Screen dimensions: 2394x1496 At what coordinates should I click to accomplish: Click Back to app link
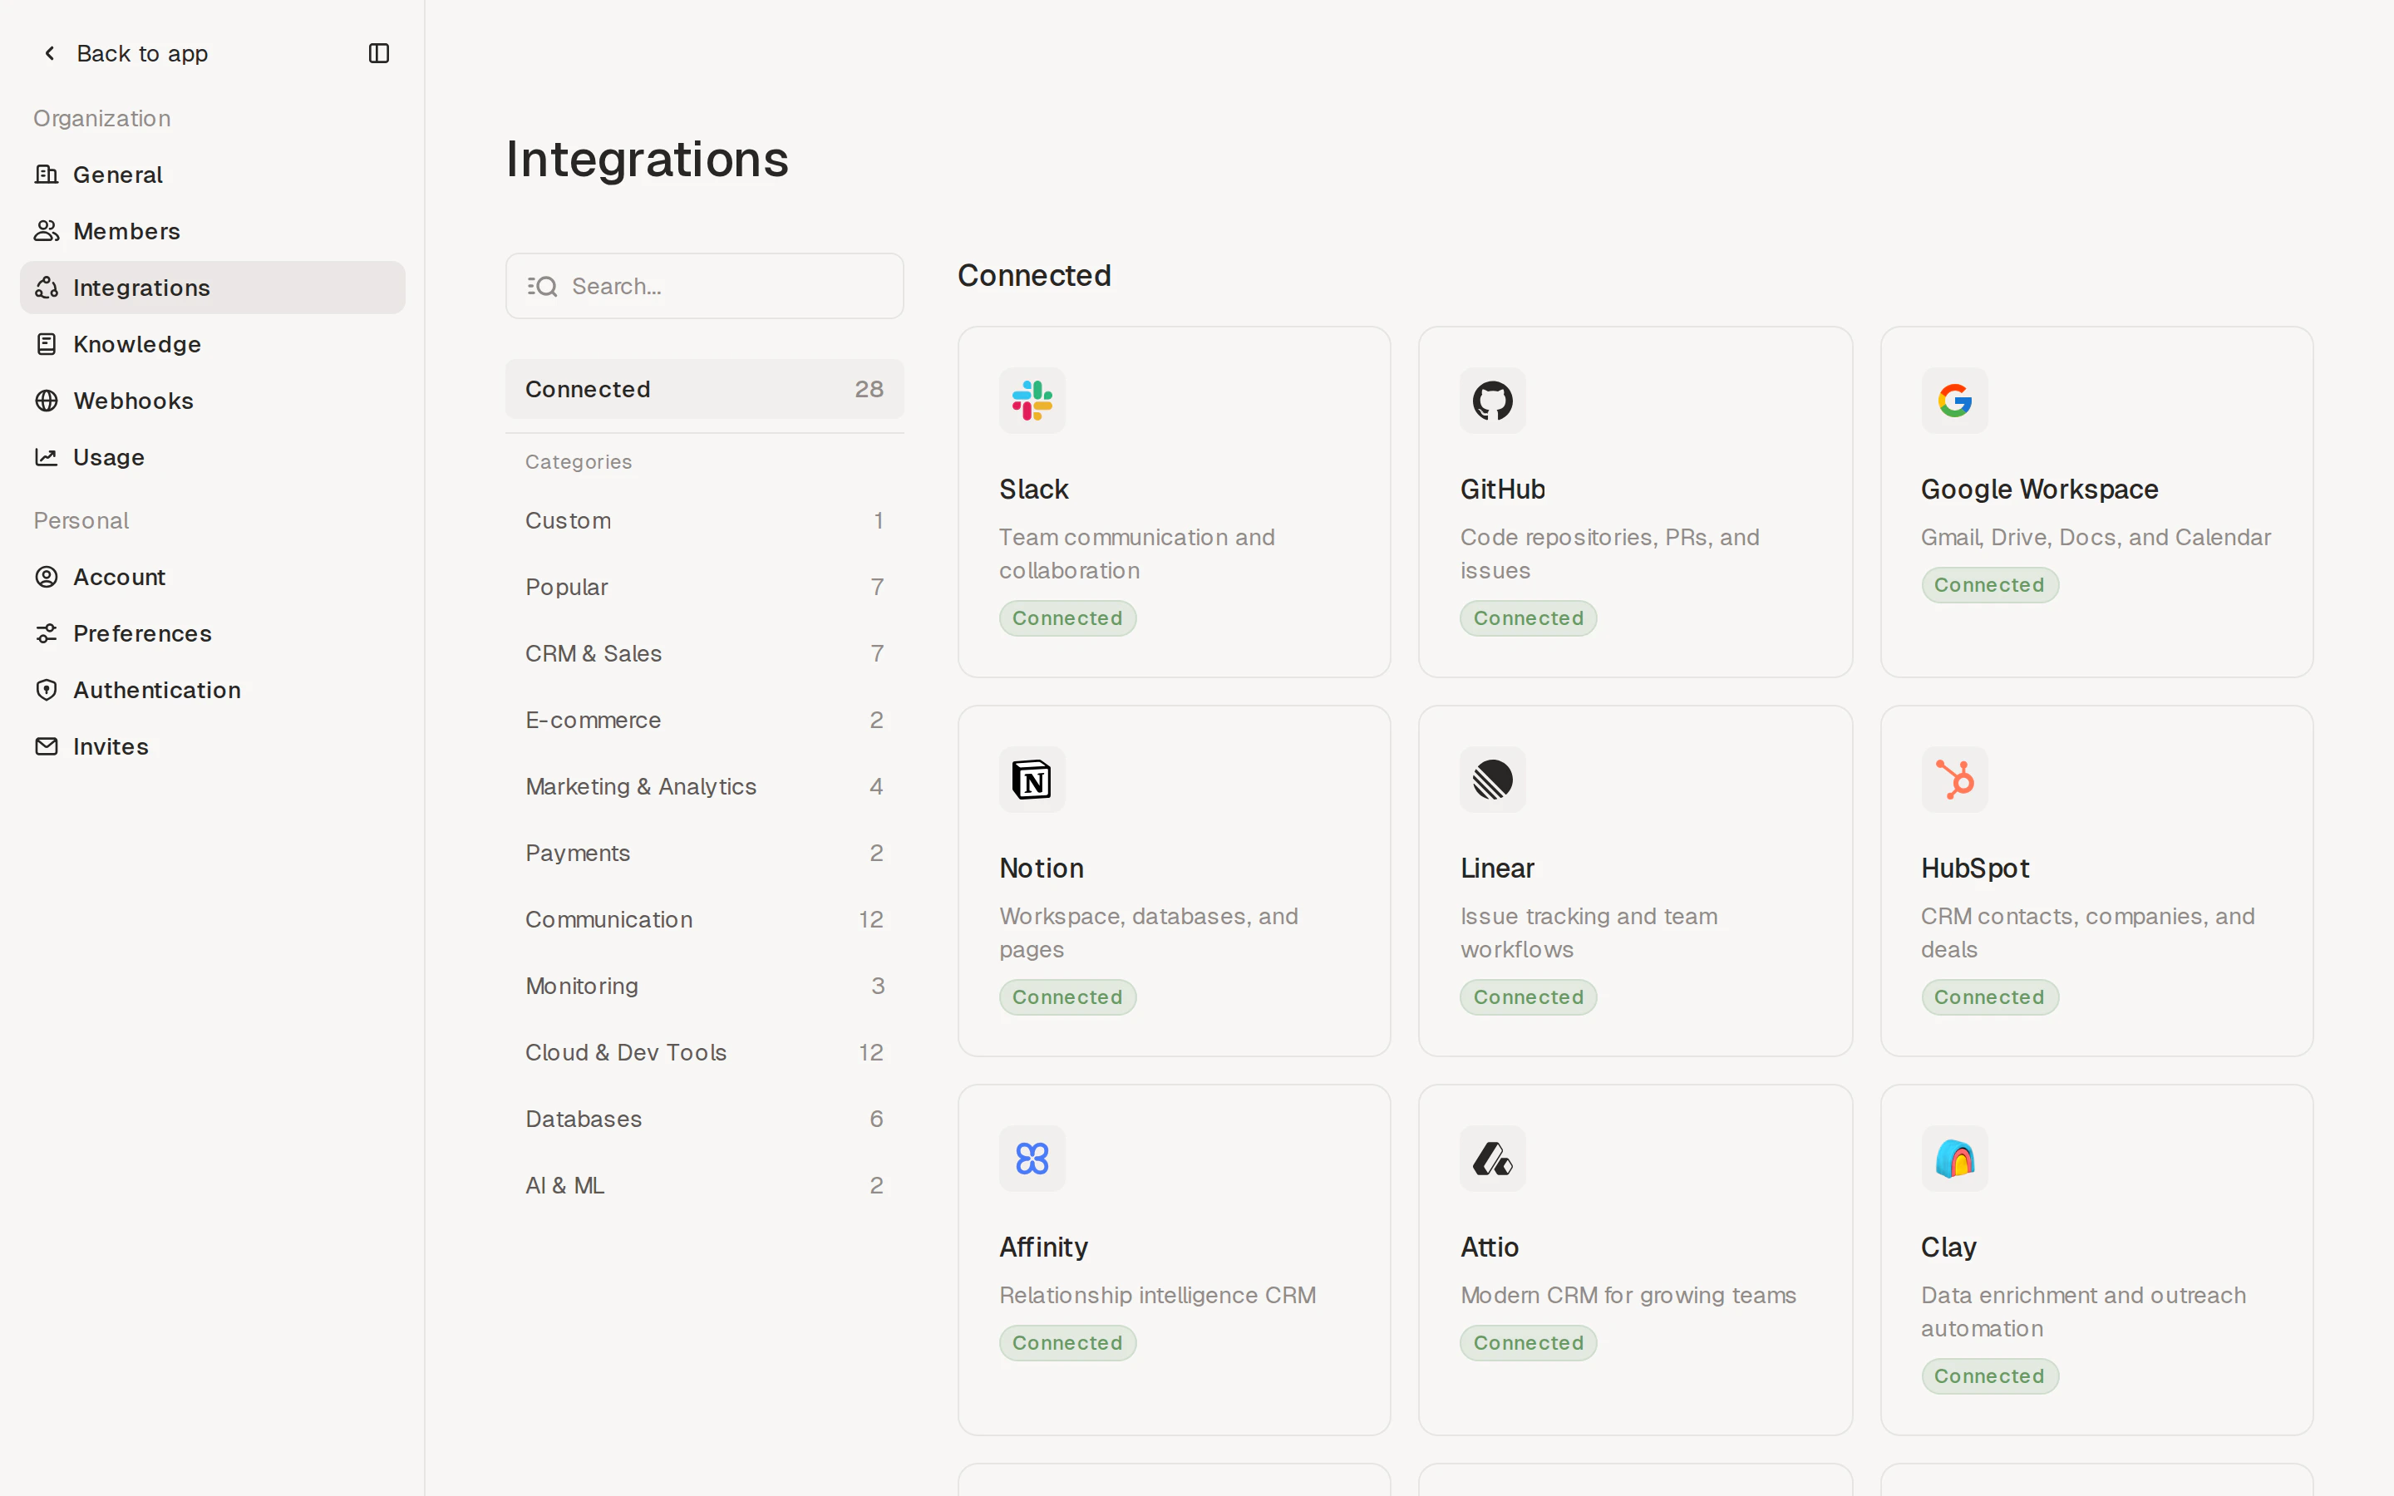click(x=141, y=53)
